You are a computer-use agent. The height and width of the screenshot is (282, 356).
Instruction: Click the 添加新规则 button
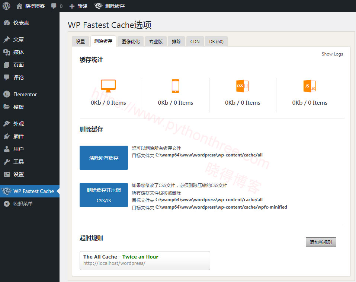[321, 242]
